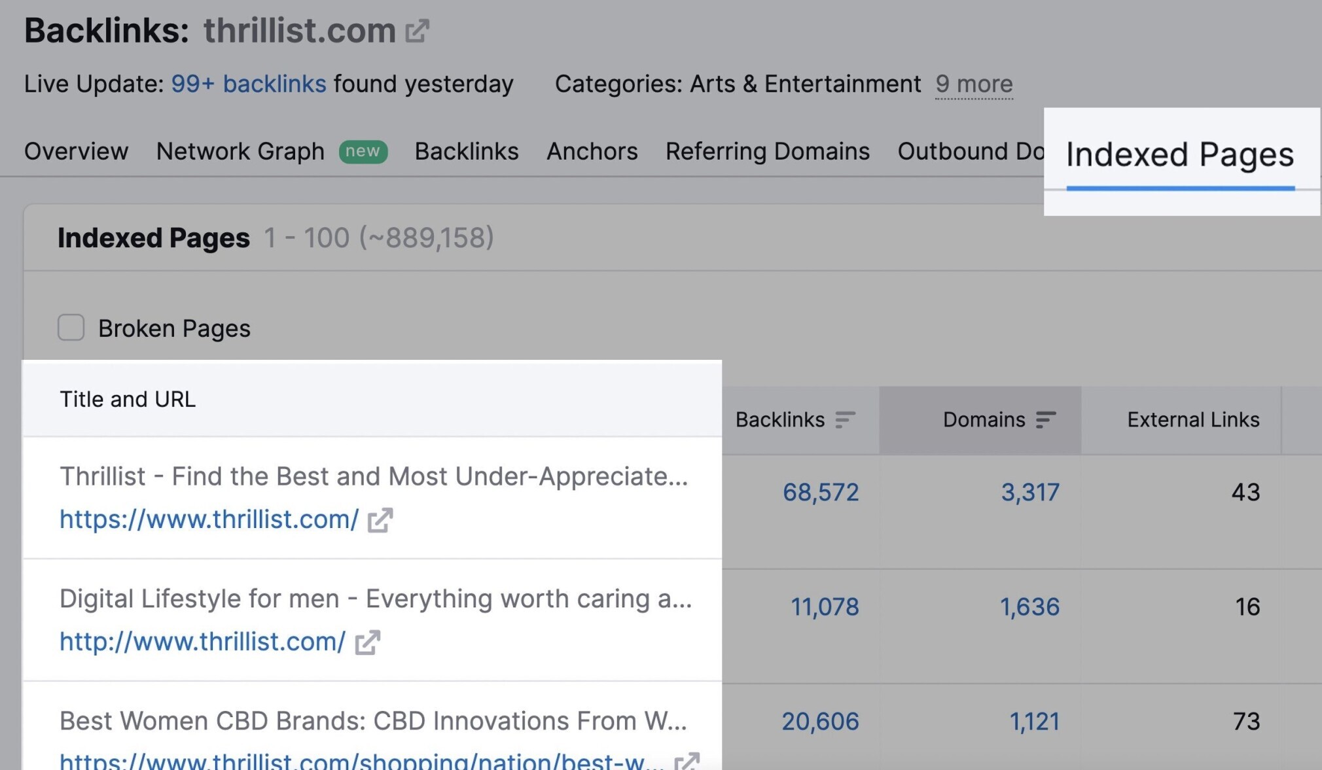The height and width of the screenshot is (770, 1322).
Task: Open thrillist.com external link icon in header
Action: pyautogui.click(x=417, y=31)
